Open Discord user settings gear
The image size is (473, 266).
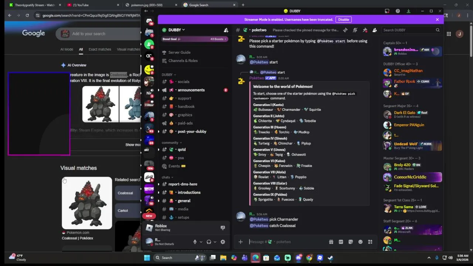pyautogui.click(x=223, y=242)
